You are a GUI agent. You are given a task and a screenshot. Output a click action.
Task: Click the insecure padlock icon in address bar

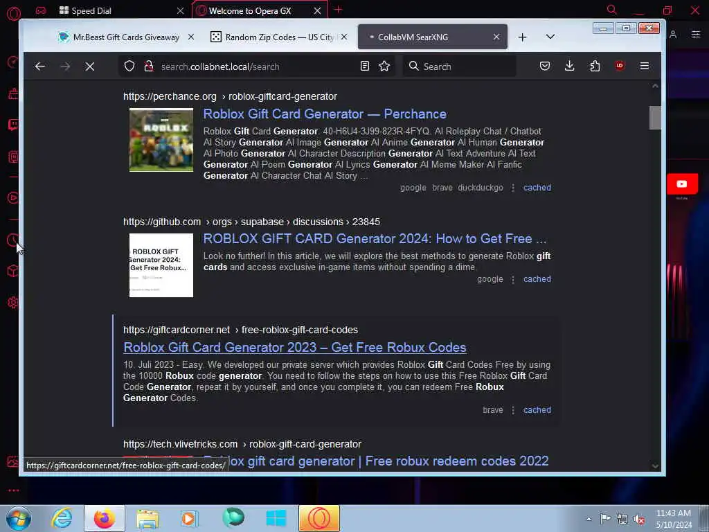pos(148,66)
